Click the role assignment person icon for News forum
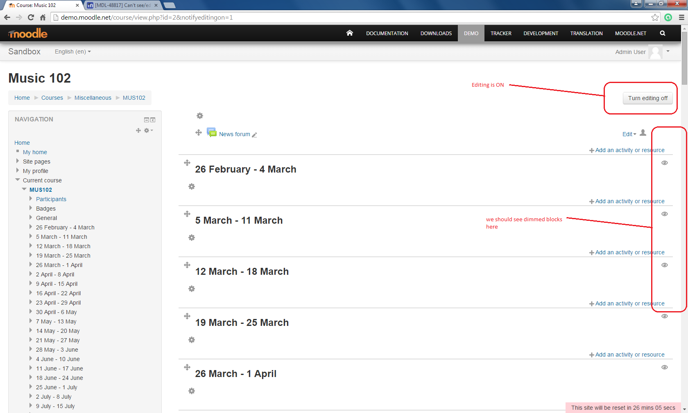Image resolution: width=688 pixels, height=413 pixels. (643, 132)
